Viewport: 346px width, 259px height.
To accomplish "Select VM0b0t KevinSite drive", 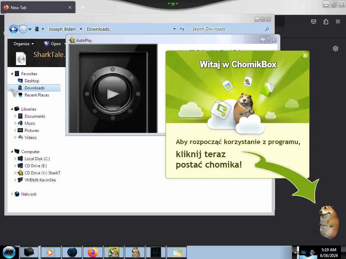I will (40, 180).
